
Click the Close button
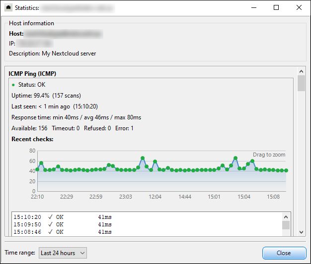(284, 253)
